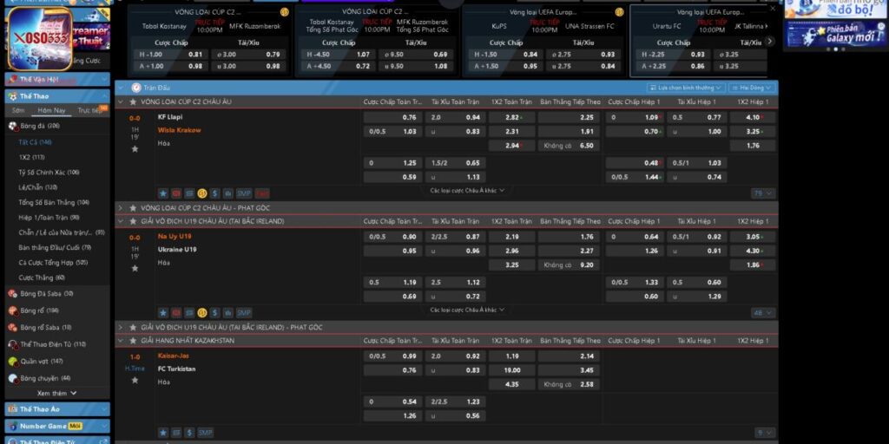Toggle favorite star for KF Llapi match
Screen dimensions: 889x444
[135, 149]
